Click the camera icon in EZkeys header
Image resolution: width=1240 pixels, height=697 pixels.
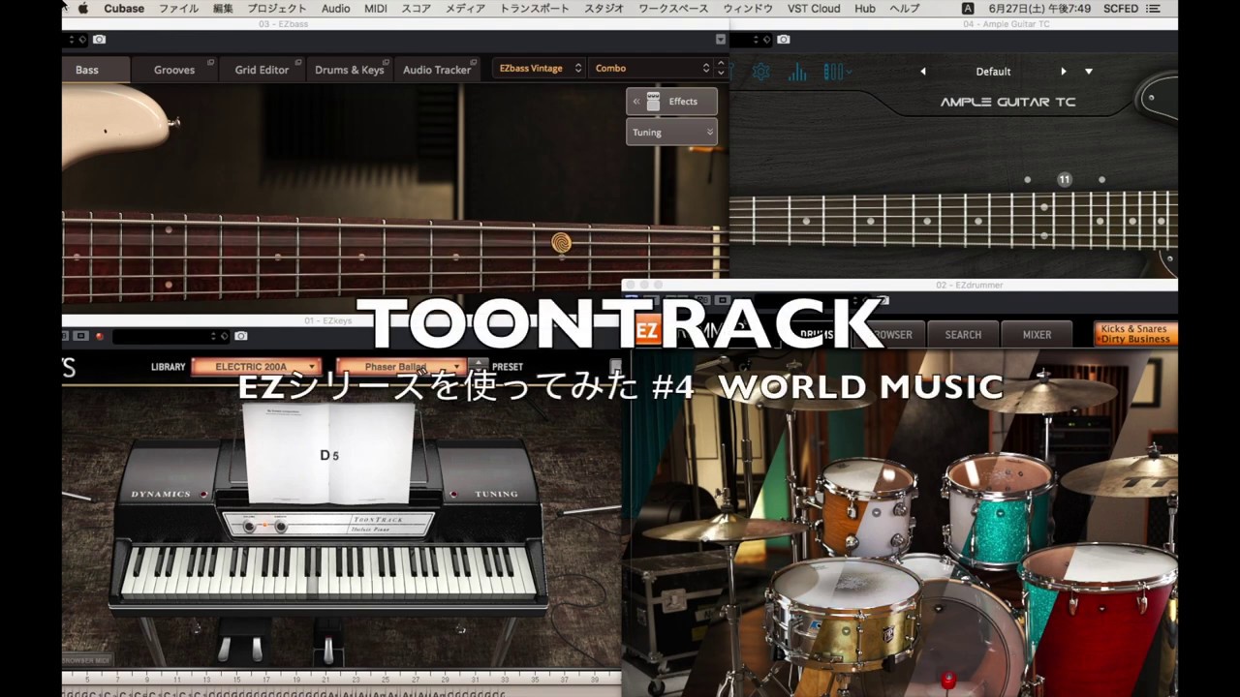pos(241,336)
